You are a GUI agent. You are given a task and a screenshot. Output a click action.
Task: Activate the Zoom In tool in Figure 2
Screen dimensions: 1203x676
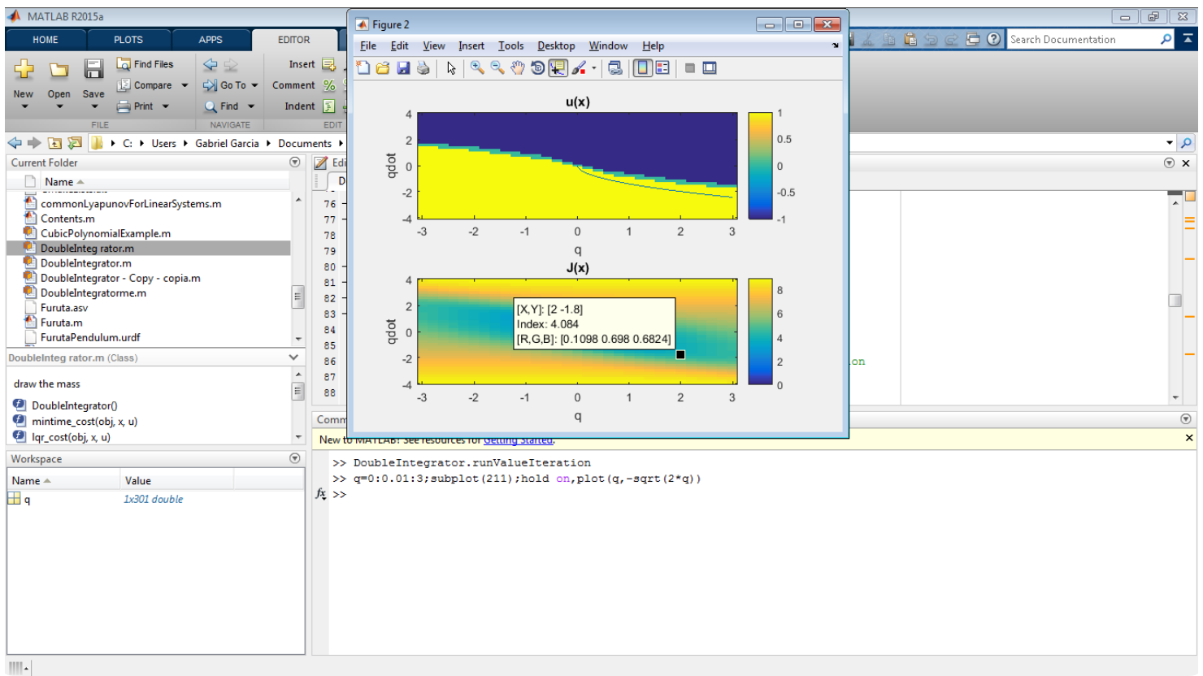tap(477, 68)
